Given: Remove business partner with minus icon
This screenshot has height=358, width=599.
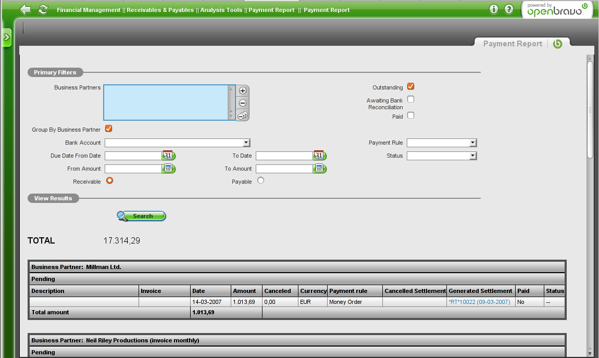Looking at the screenshot, I should pyautogui.click(x=242, y=103).
